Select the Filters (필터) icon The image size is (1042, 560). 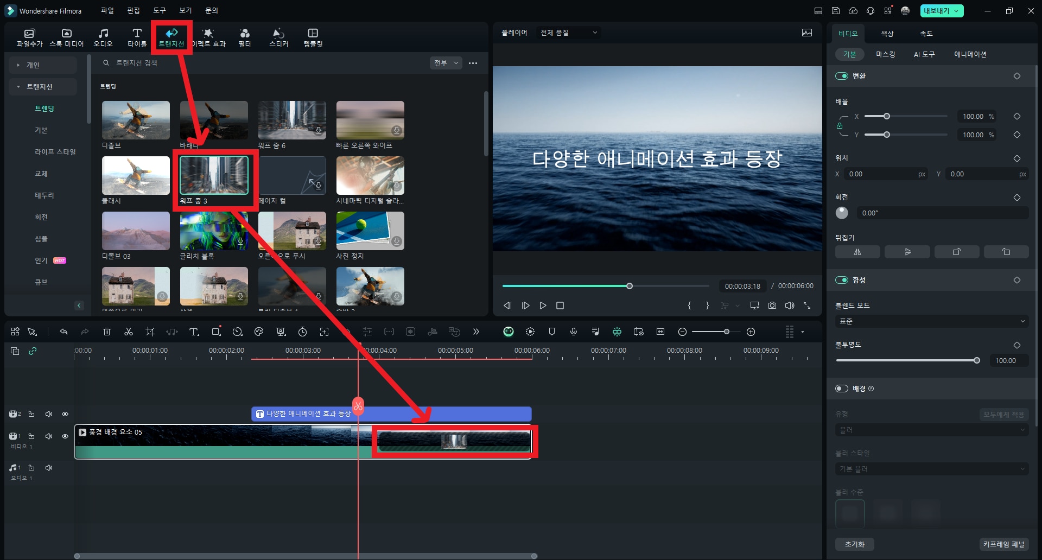click(x=245, y=37)
